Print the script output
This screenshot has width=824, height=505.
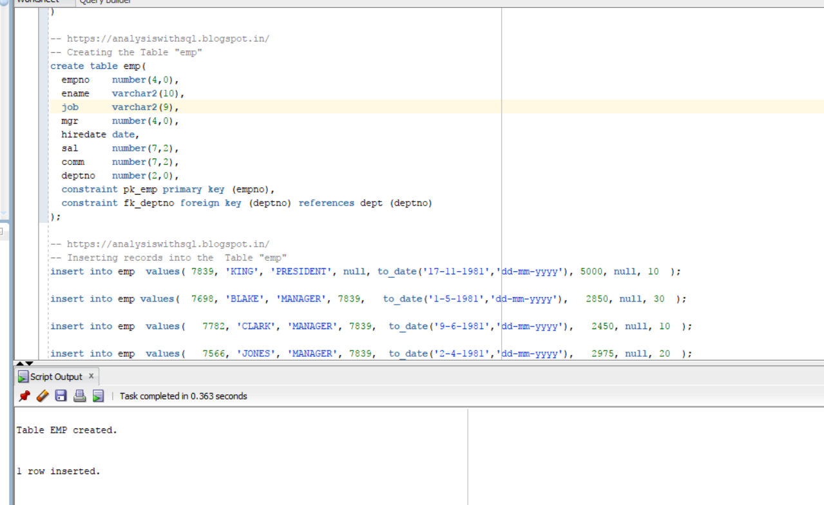click(80, 396)
